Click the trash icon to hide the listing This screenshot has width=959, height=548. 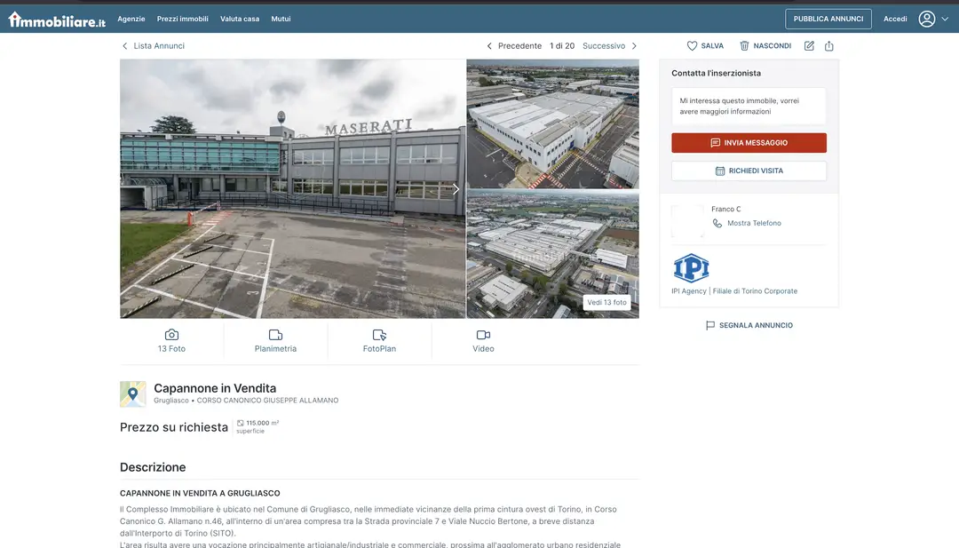tap(744, 46)
